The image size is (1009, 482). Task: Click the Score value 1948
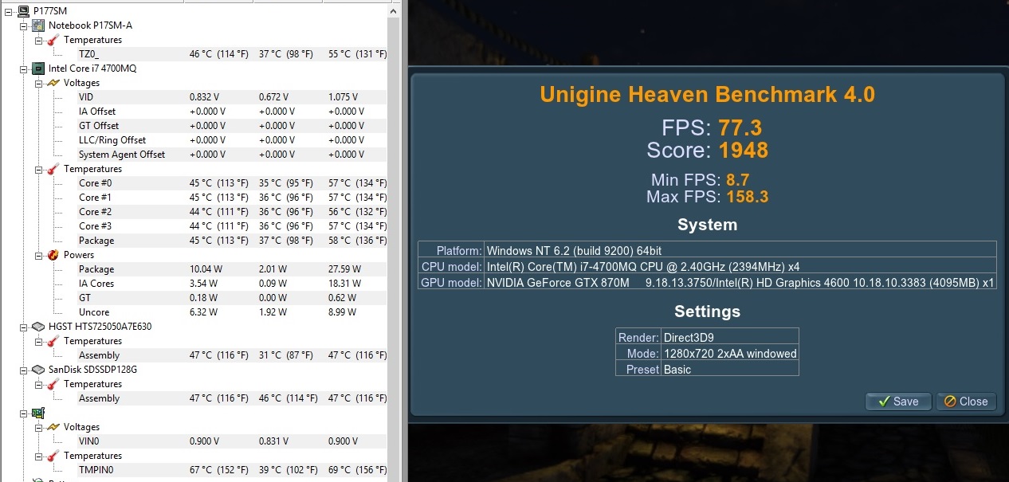coord(743,151)
